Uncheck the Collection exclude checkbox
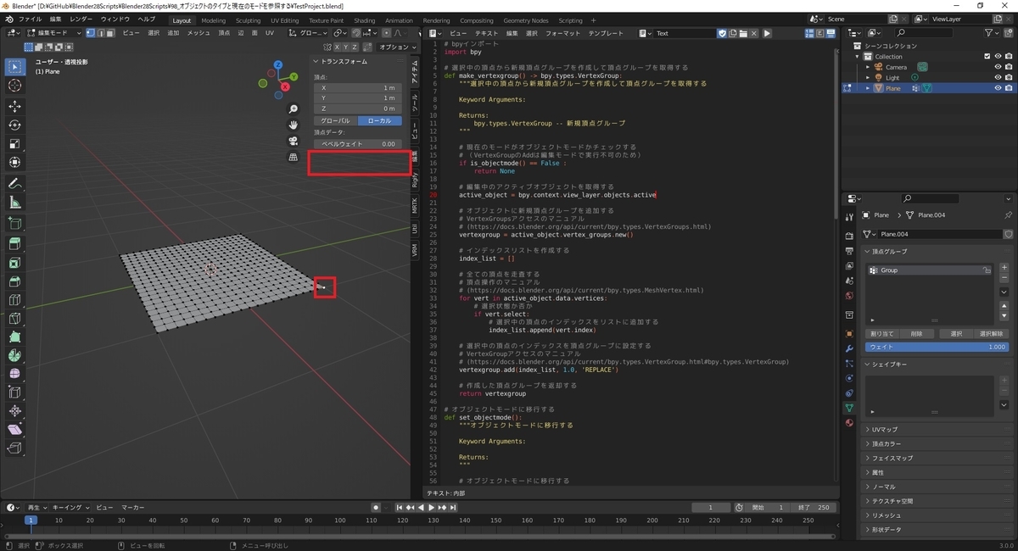Screen dimensions: 1018x551 coord(987,57)
